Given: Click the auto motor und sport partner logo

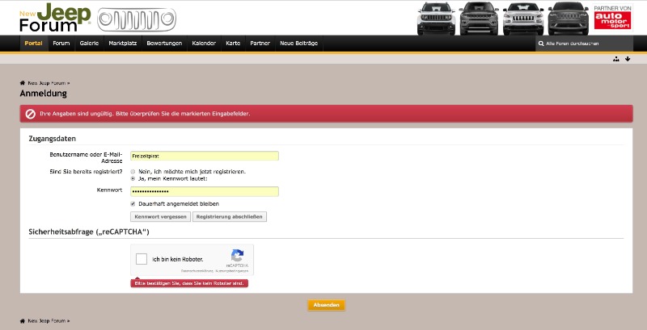Looking at the screenshot, I should click(x=612, y=18).
